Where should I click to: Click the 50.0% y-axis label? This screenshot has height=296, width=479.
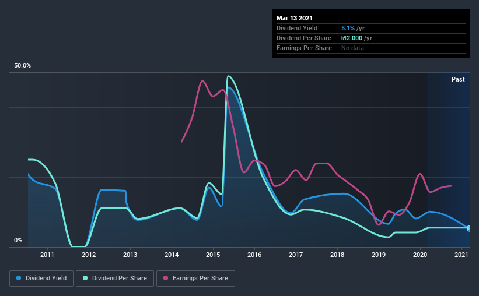[x=22, y=66]
